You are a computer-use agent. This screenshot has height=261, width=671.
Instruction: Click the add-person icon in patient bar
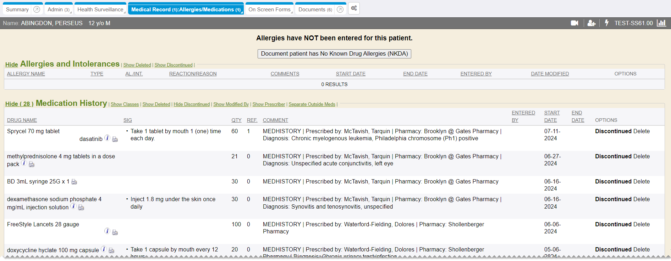pos(591,23)
